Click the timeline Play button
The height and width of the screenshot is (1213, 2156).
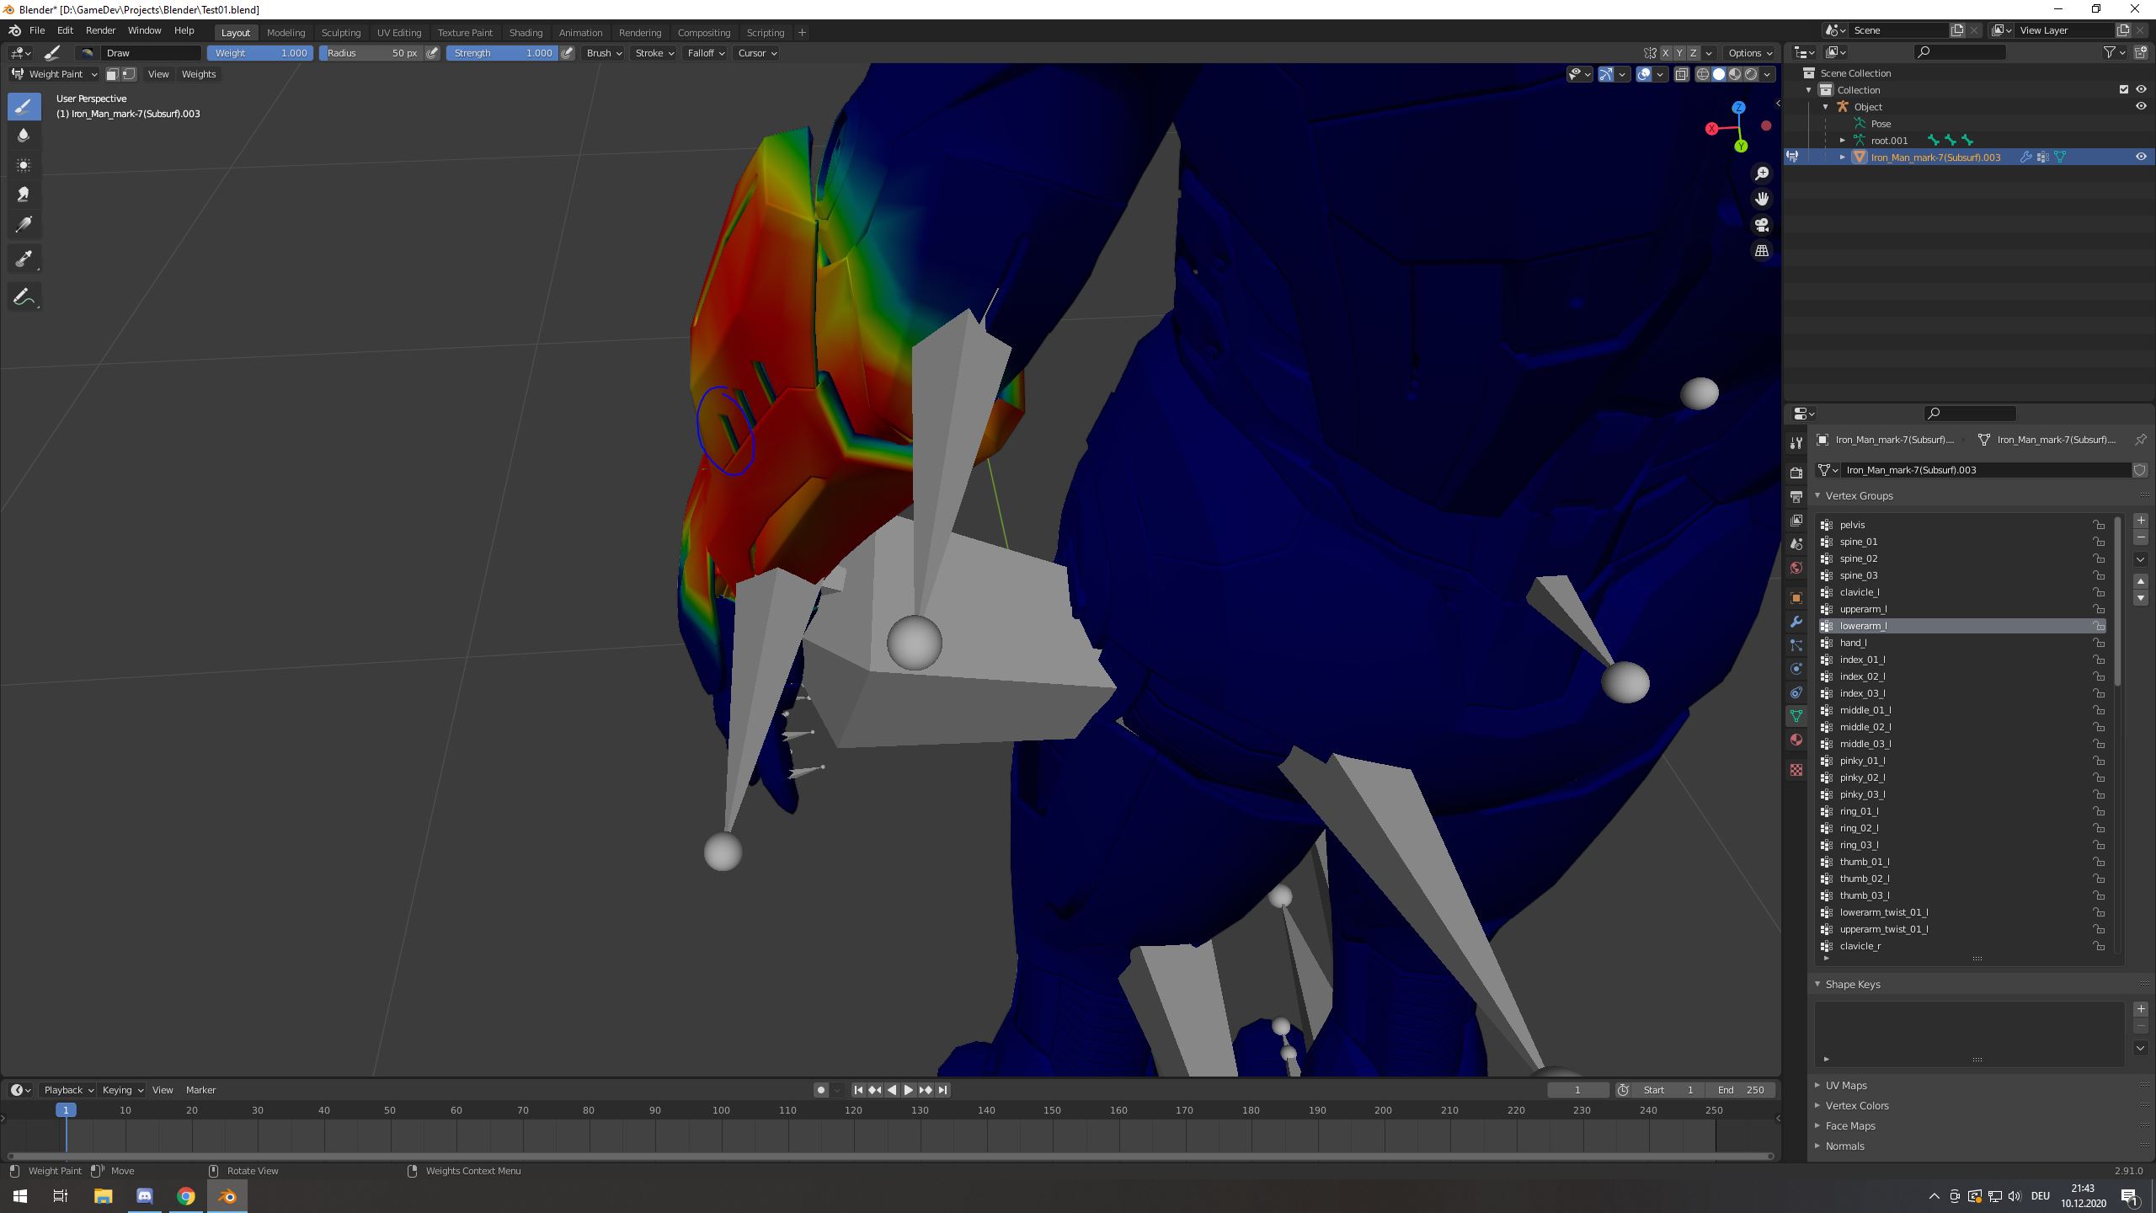909,1090
